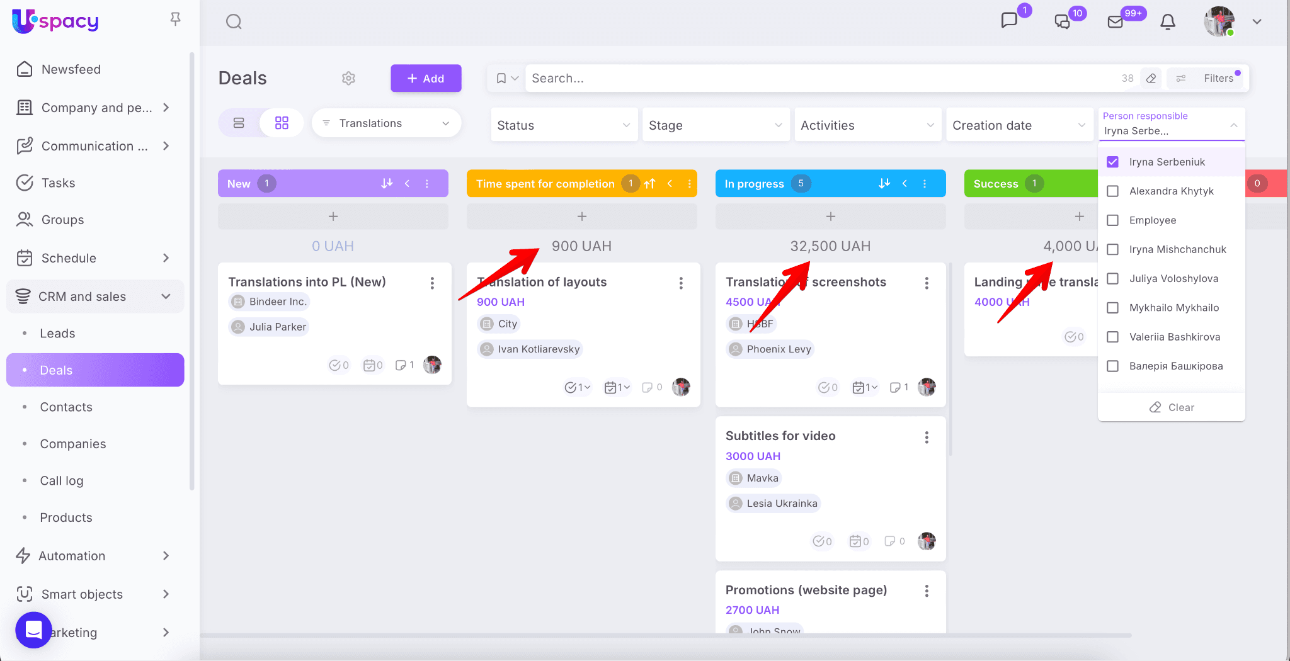
Task: Add a deal in the New column
Action: coord(333,216)
